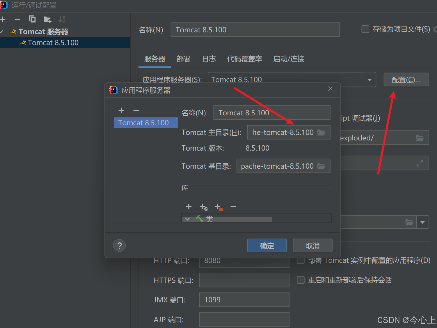Image resolution: width=437 pixels, height=328 pixels.
Task: Switch to the Server tab
Action: point(154,59)
